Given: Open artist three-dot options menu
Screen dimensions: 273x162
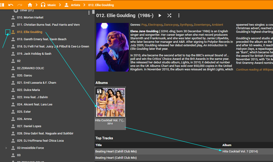Looking at the screenshot, I should coord(179,16).
